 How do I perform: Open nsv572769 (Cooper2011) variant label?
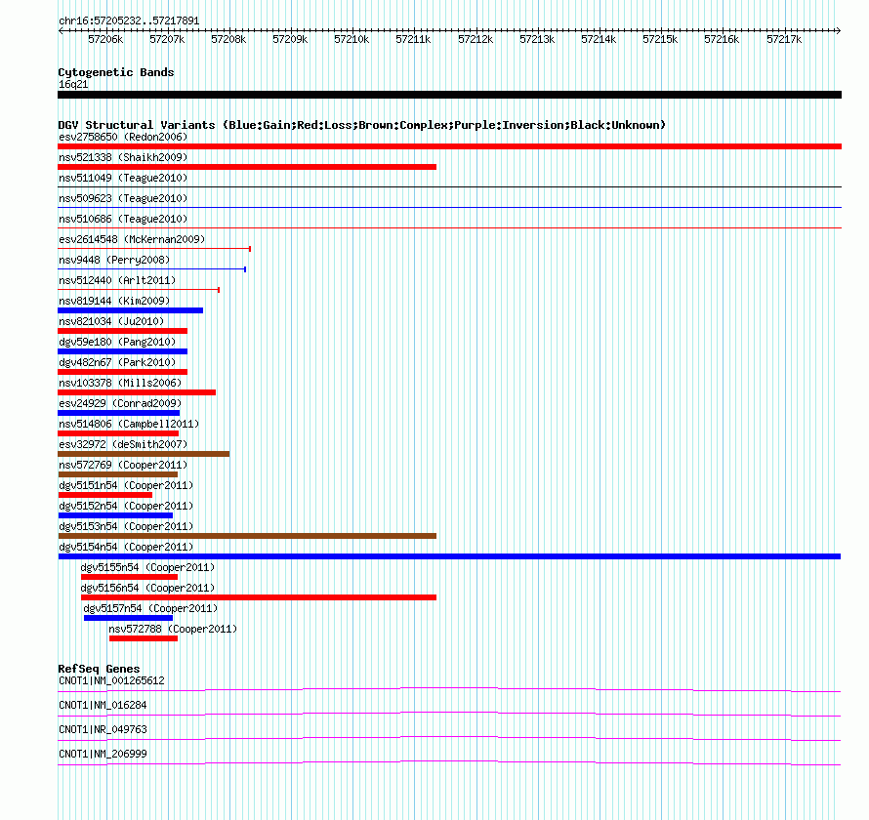[123, 465]
